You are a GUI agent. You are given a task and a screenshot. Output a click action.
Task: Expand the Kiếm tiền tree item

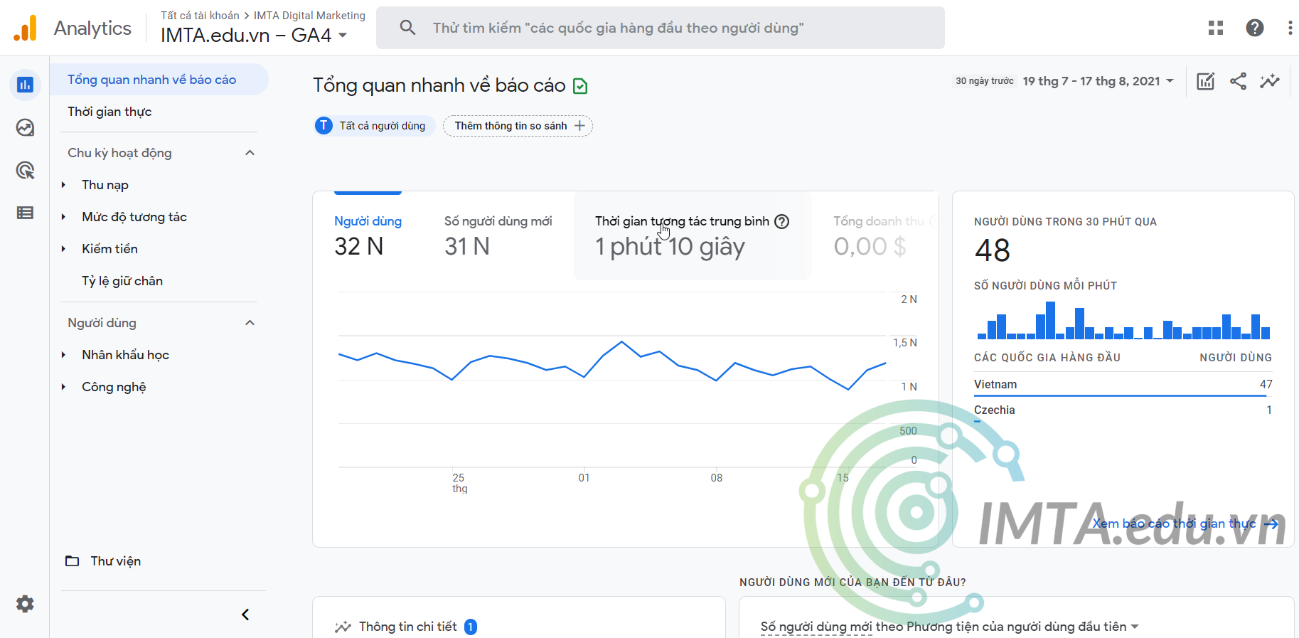[x=63, y=249]
